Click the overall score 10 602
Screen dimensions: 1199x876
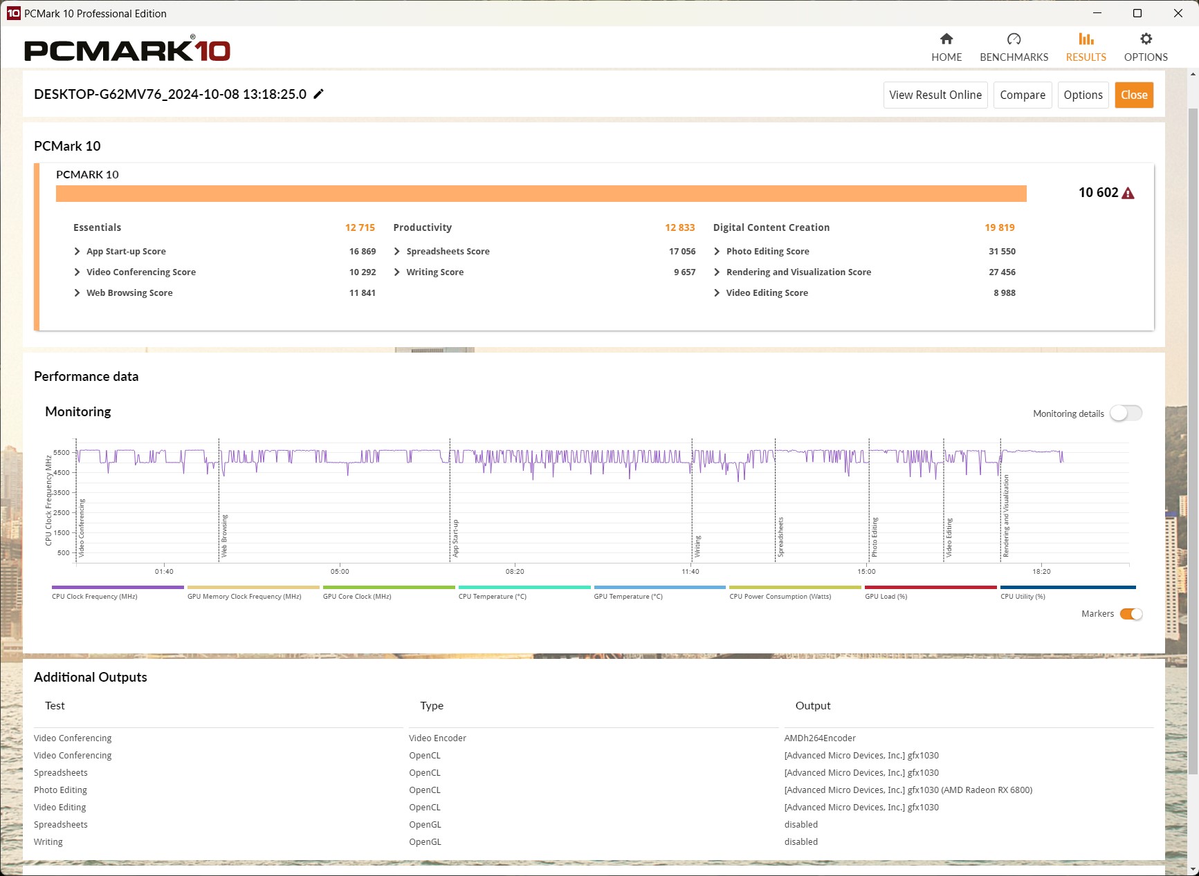[1098, 193]
